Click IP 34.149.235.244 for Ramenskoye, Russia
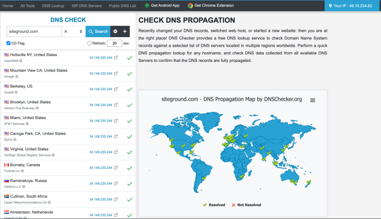The width and height of the screenshot is (381, 219). [101, 183]
